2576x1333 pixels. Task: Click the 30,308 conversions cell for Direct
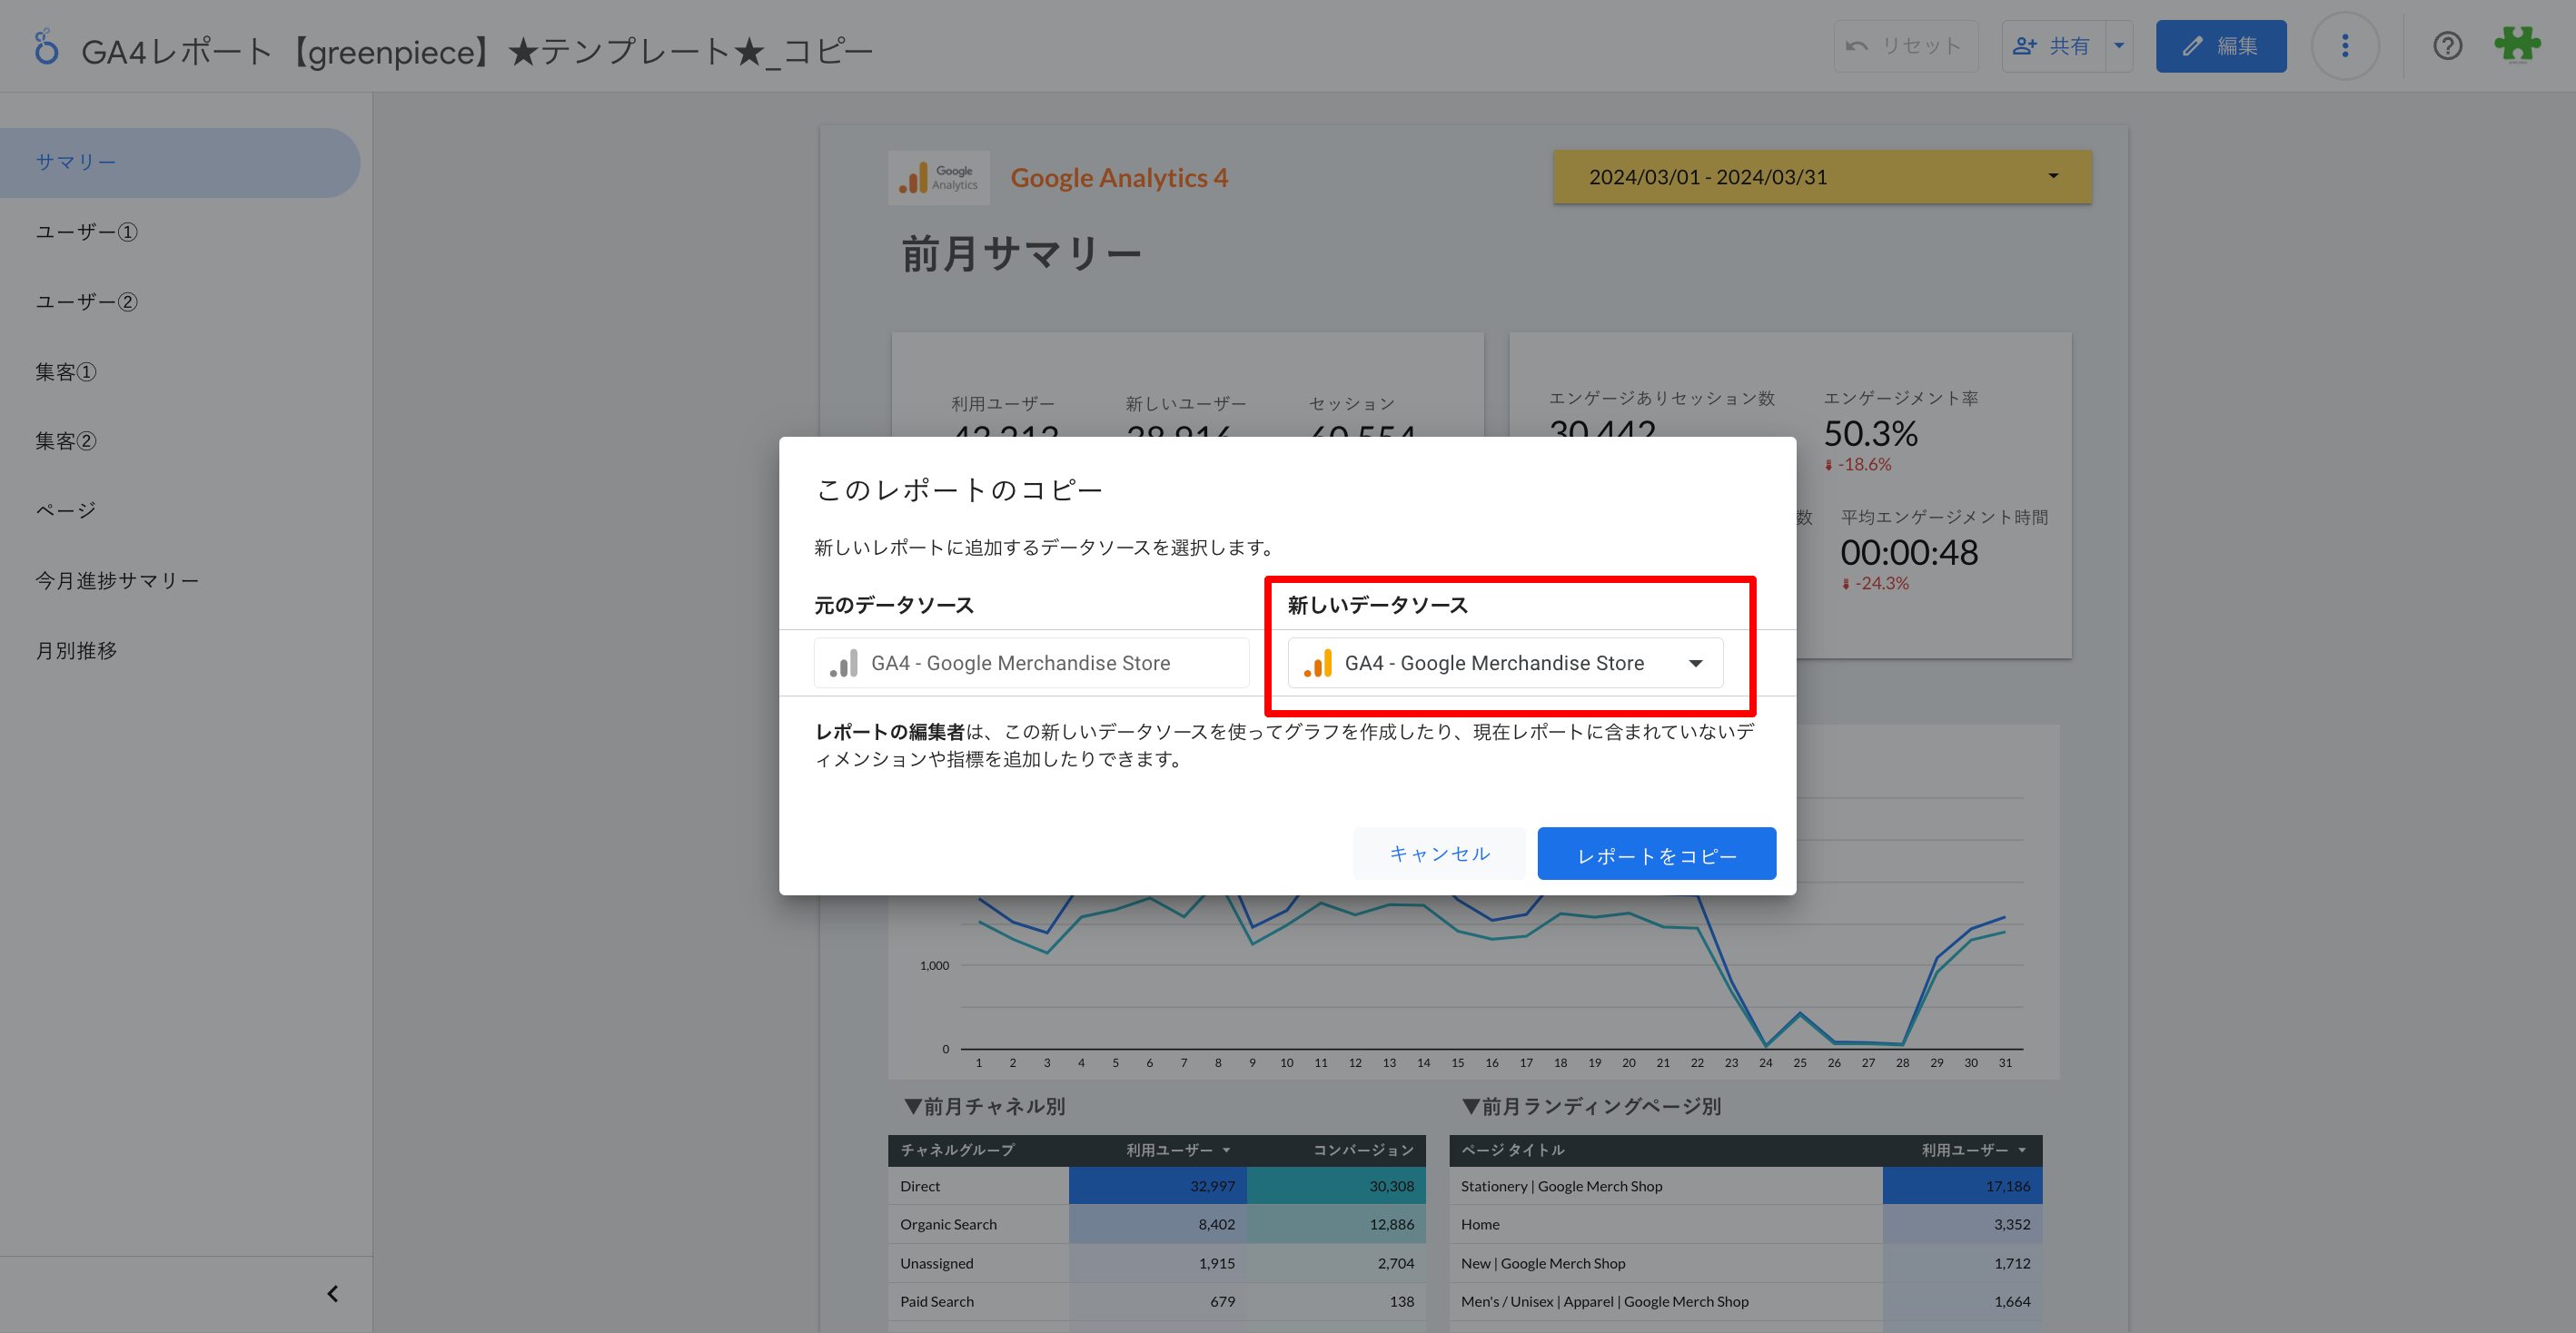pos(1336,1186)
